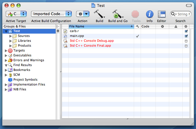Uncheck the carb.r target checkbox

(x=186, y=31)
